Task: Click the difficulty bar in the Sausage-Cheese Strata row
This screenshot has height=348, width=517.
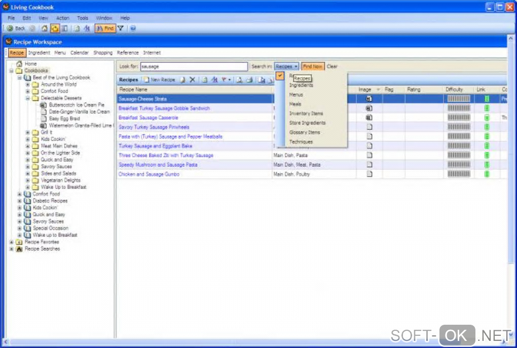Action: [459, 99]
